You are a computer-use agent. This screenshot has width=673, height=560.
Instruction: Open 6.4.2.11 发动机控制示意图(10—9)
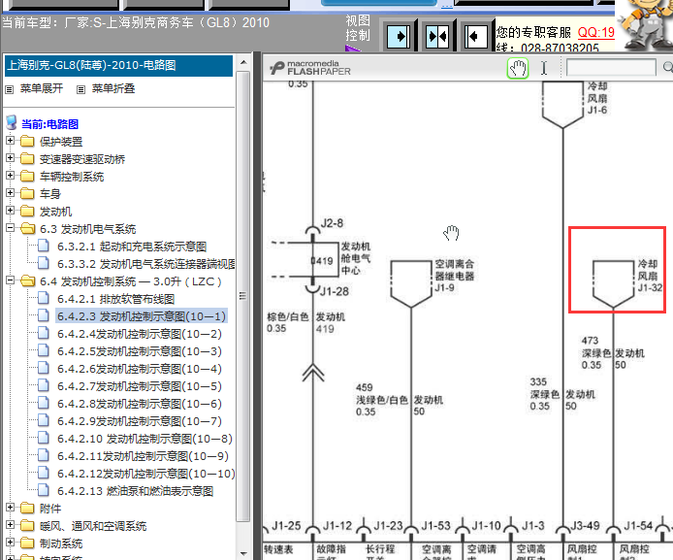point(143,456)
